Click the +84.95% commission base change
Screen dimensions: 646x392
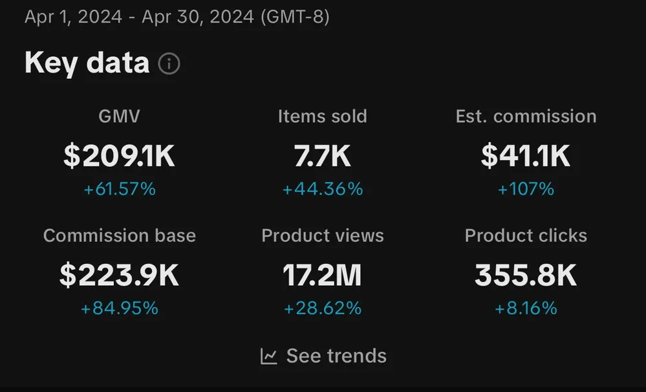tap(120, 309)
